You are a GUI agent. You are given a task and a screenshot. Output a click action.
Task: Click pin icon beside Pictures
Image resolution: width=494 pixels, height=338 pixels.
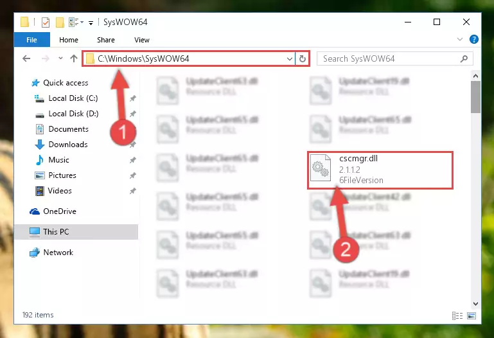click(132, 175)
